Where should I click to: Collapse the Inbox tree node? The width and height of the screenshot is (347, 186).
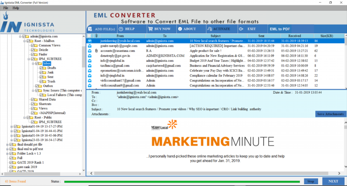33,64
